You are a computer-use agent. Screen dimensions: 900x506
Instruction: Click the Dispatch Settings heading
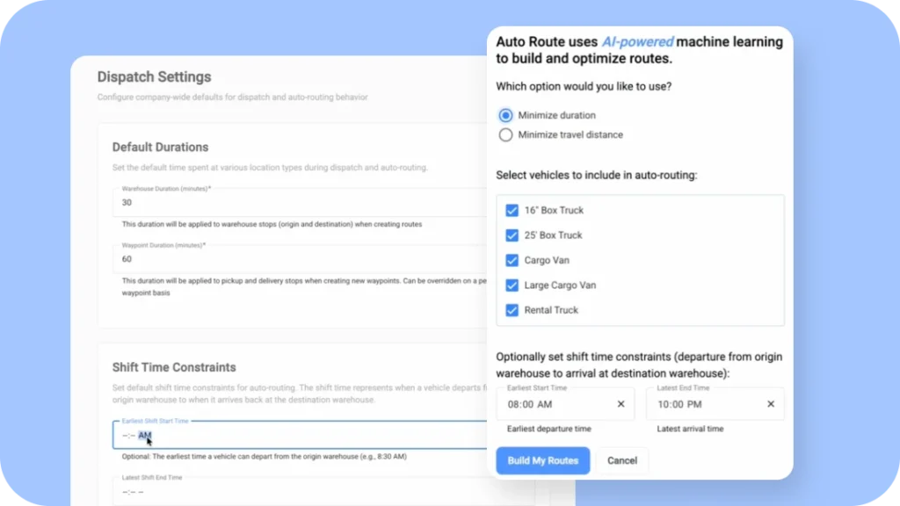[x=154, y=77]
